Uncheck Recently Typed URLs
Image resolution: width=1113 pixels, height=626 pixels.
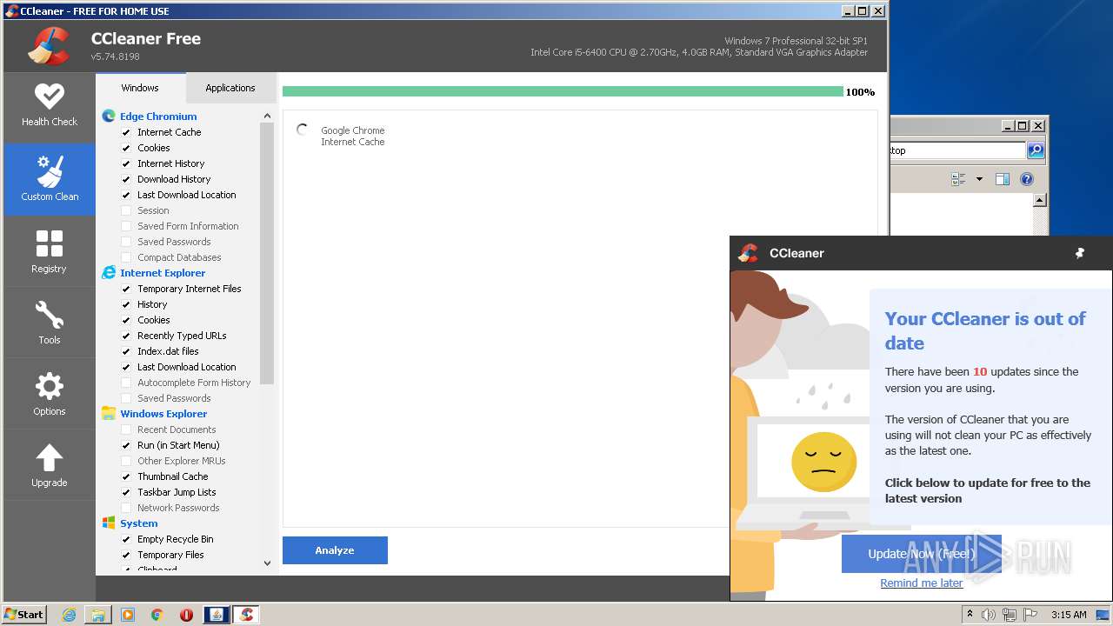pos(126,336)
